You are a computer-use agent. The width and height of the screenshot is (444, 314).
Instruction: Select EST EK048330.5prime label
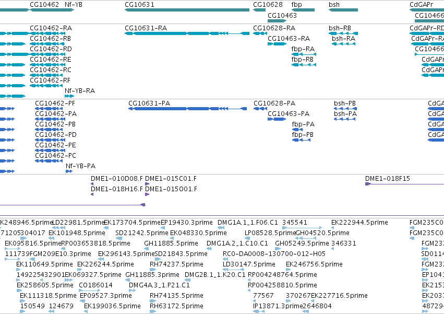point(198,233)
